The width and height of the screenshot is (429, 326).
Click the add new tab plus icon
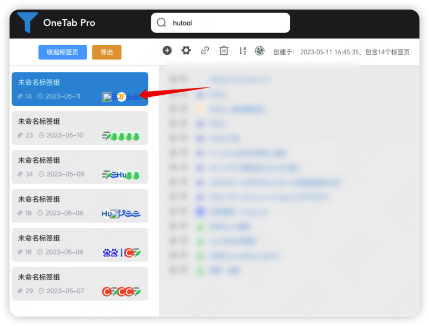point(167,51)
